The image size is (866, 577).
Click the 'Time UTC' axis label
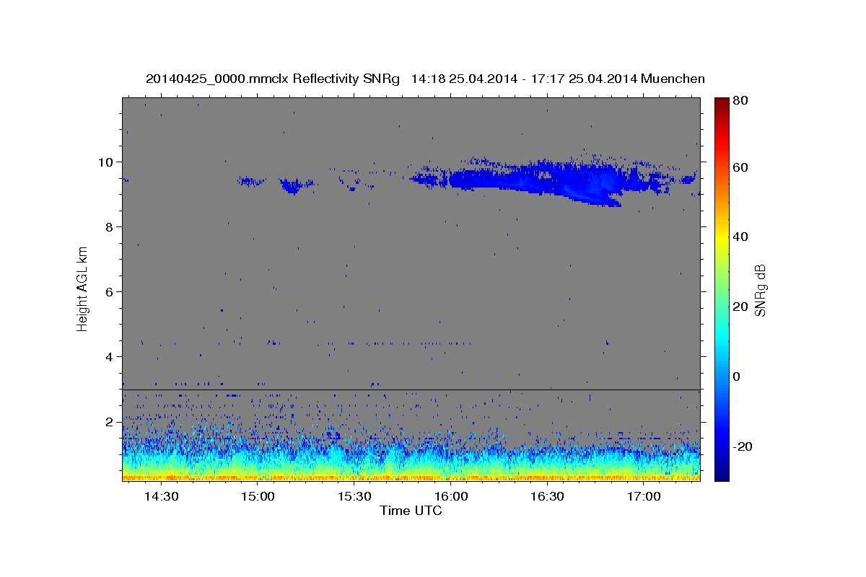pos(411,511)
